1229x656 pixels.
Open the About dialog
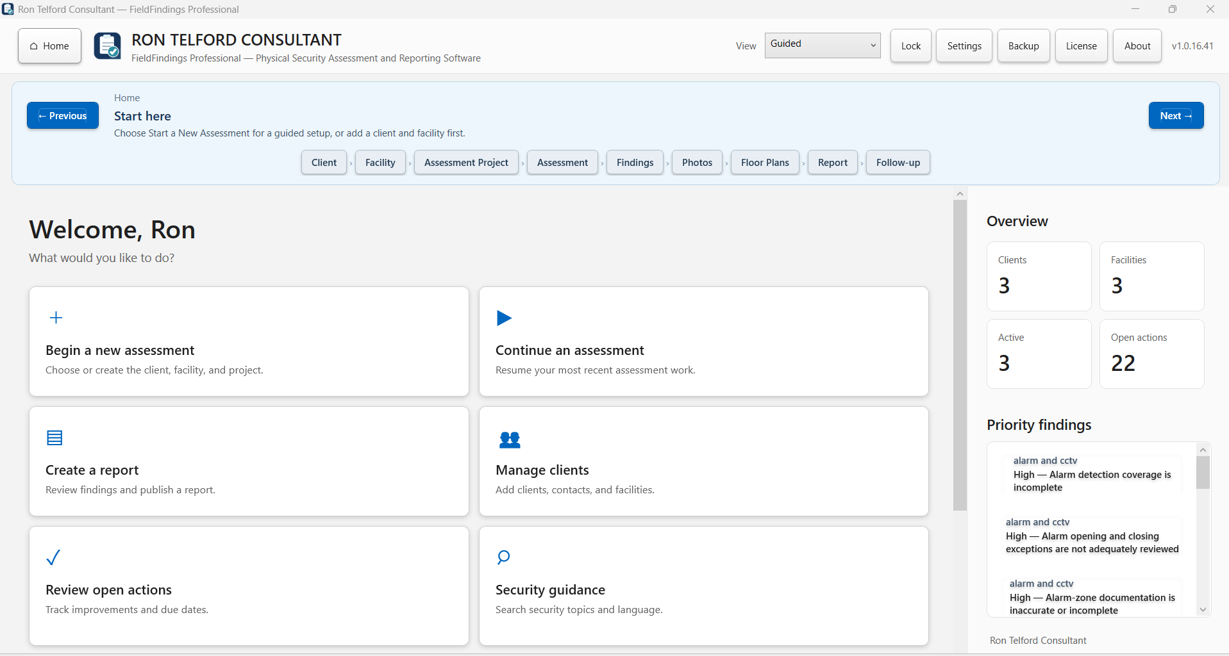1137,46
